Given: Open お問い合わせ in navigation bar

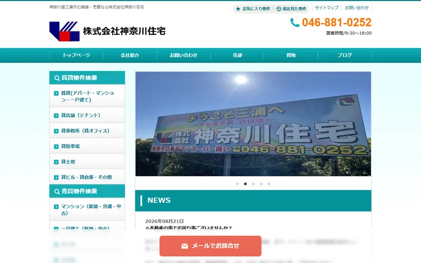Looking at the screenshot, I should 183,55.
